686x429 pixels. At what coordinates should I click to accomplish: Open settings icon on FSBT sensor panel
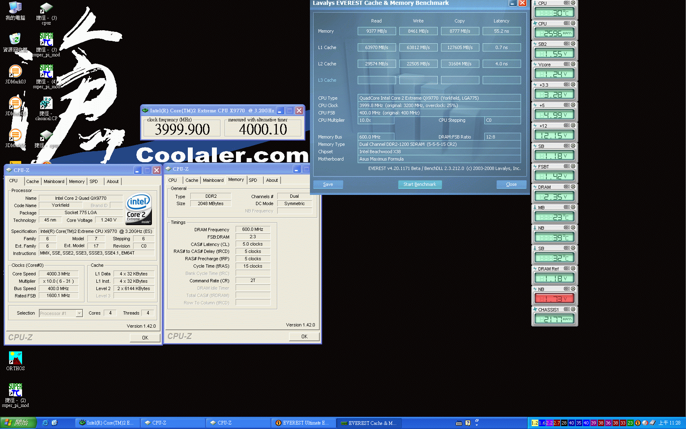[x=567, y=166]
